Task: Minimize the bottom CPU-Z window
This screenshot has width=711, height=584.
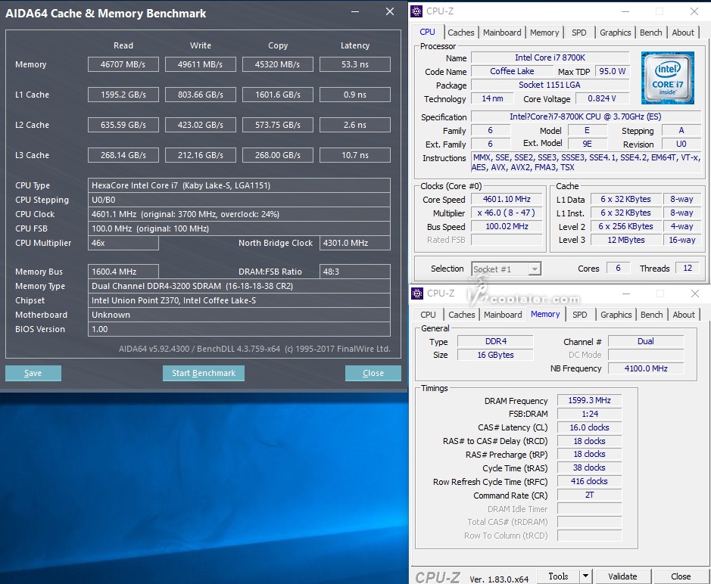Action: coord(626,294)
